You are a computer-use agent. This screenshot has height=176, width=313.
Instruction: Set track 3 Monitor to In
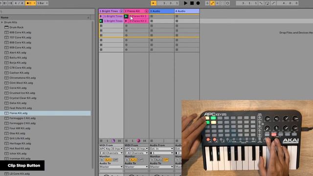(x=152, y=160)
